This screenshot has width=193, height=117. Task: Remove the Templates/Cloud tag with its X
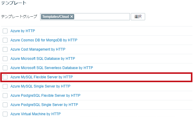[72, 17]
